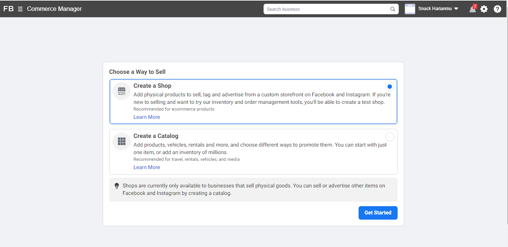Image resolution: width=508 pixels, height=247 pixels.
Task: Click the Create a Catalog heading
Action: pyautogui.click(x=156, y=136)
